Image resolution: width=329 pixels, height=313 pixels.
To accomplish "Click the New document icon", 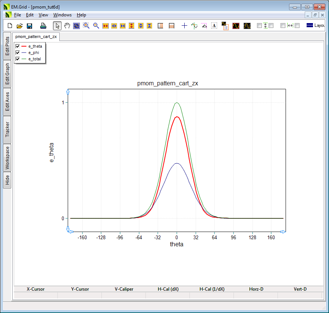I will 10,26.
